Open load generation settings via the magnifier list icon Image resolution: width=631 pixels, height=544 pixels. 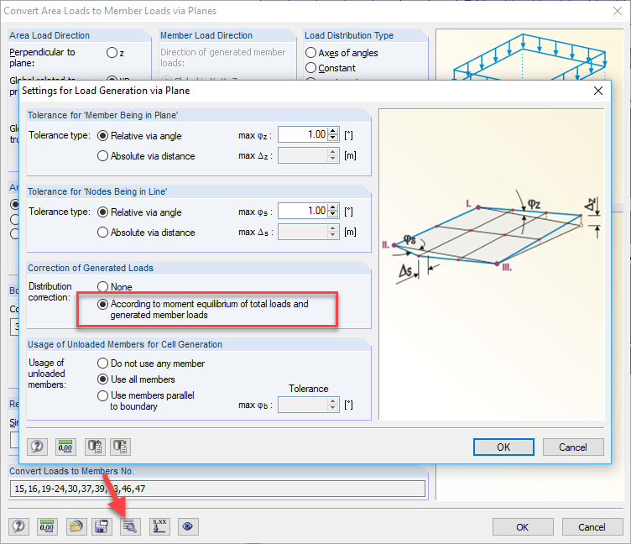[x=130, y=526]
